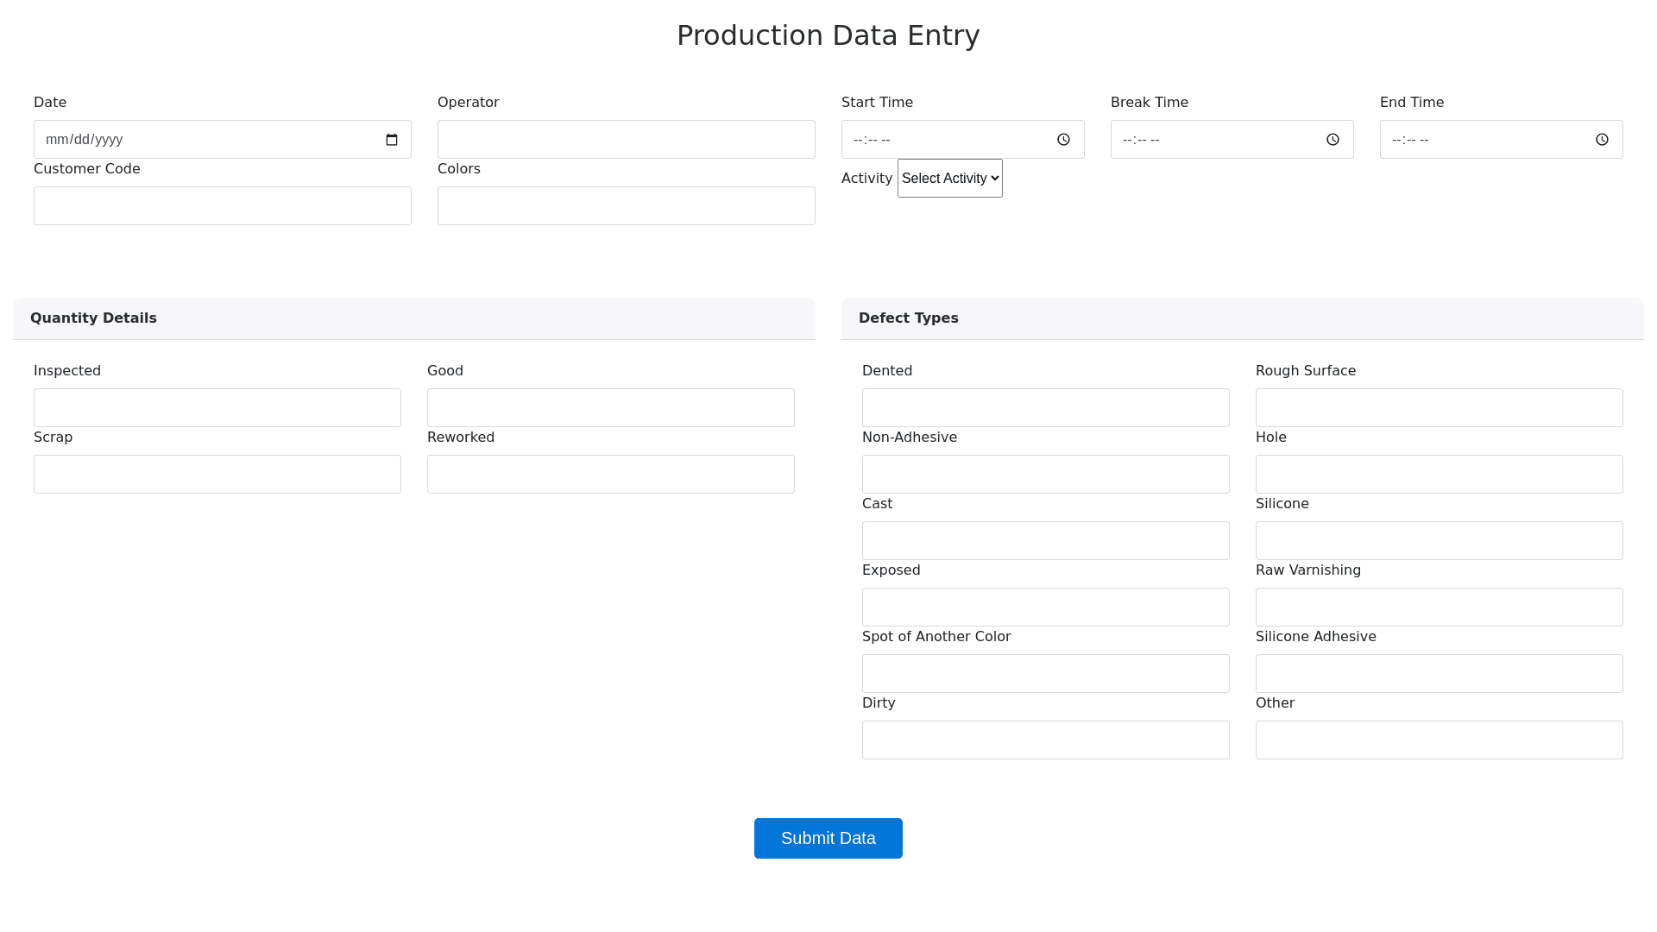Click the Customer Code input
Viewport: 1657px width, 932px height.
(222, 206)
